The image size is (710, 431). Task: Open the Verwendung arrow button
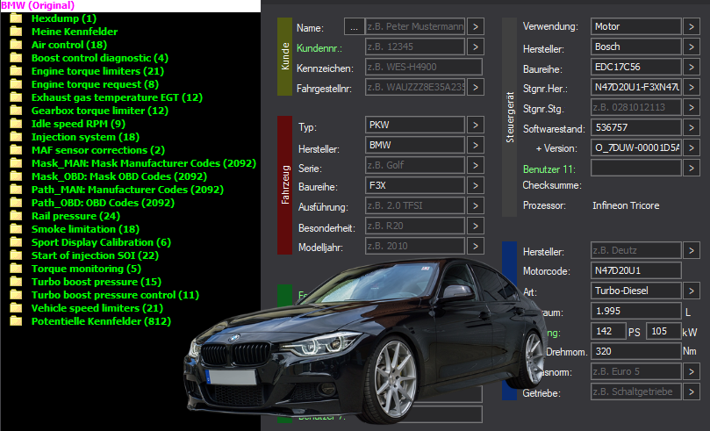click(692, 26)
